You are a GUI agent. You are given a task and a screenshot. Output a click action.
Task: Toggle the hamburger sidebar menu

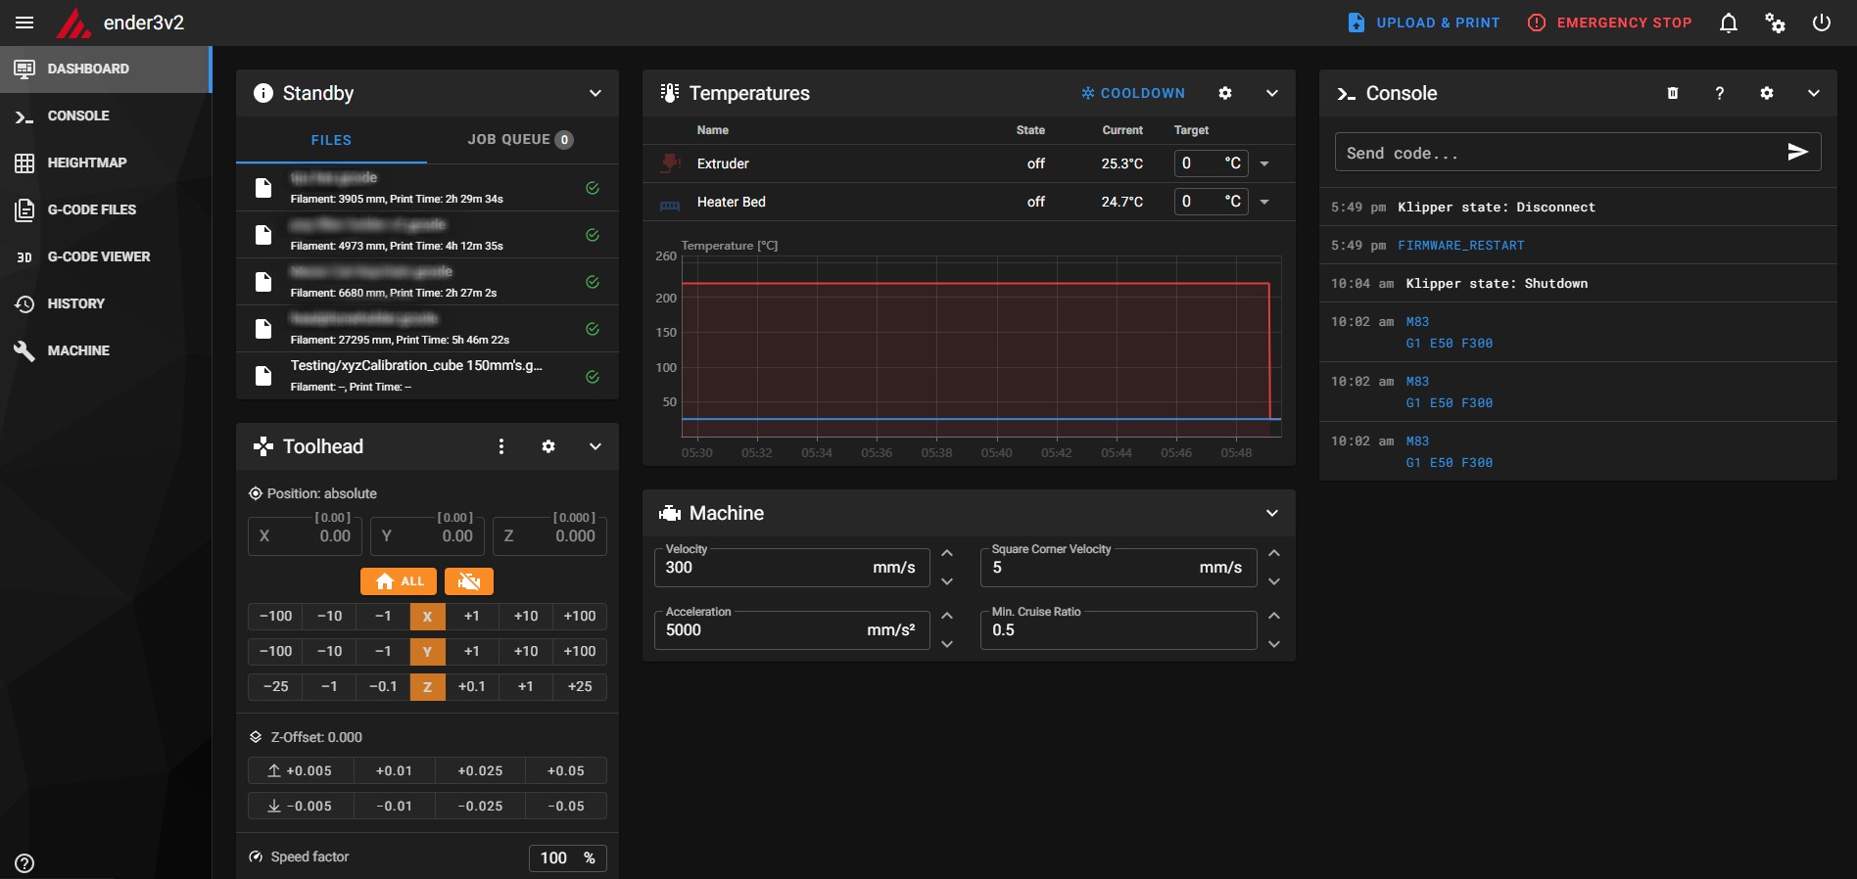coord(24,23)
